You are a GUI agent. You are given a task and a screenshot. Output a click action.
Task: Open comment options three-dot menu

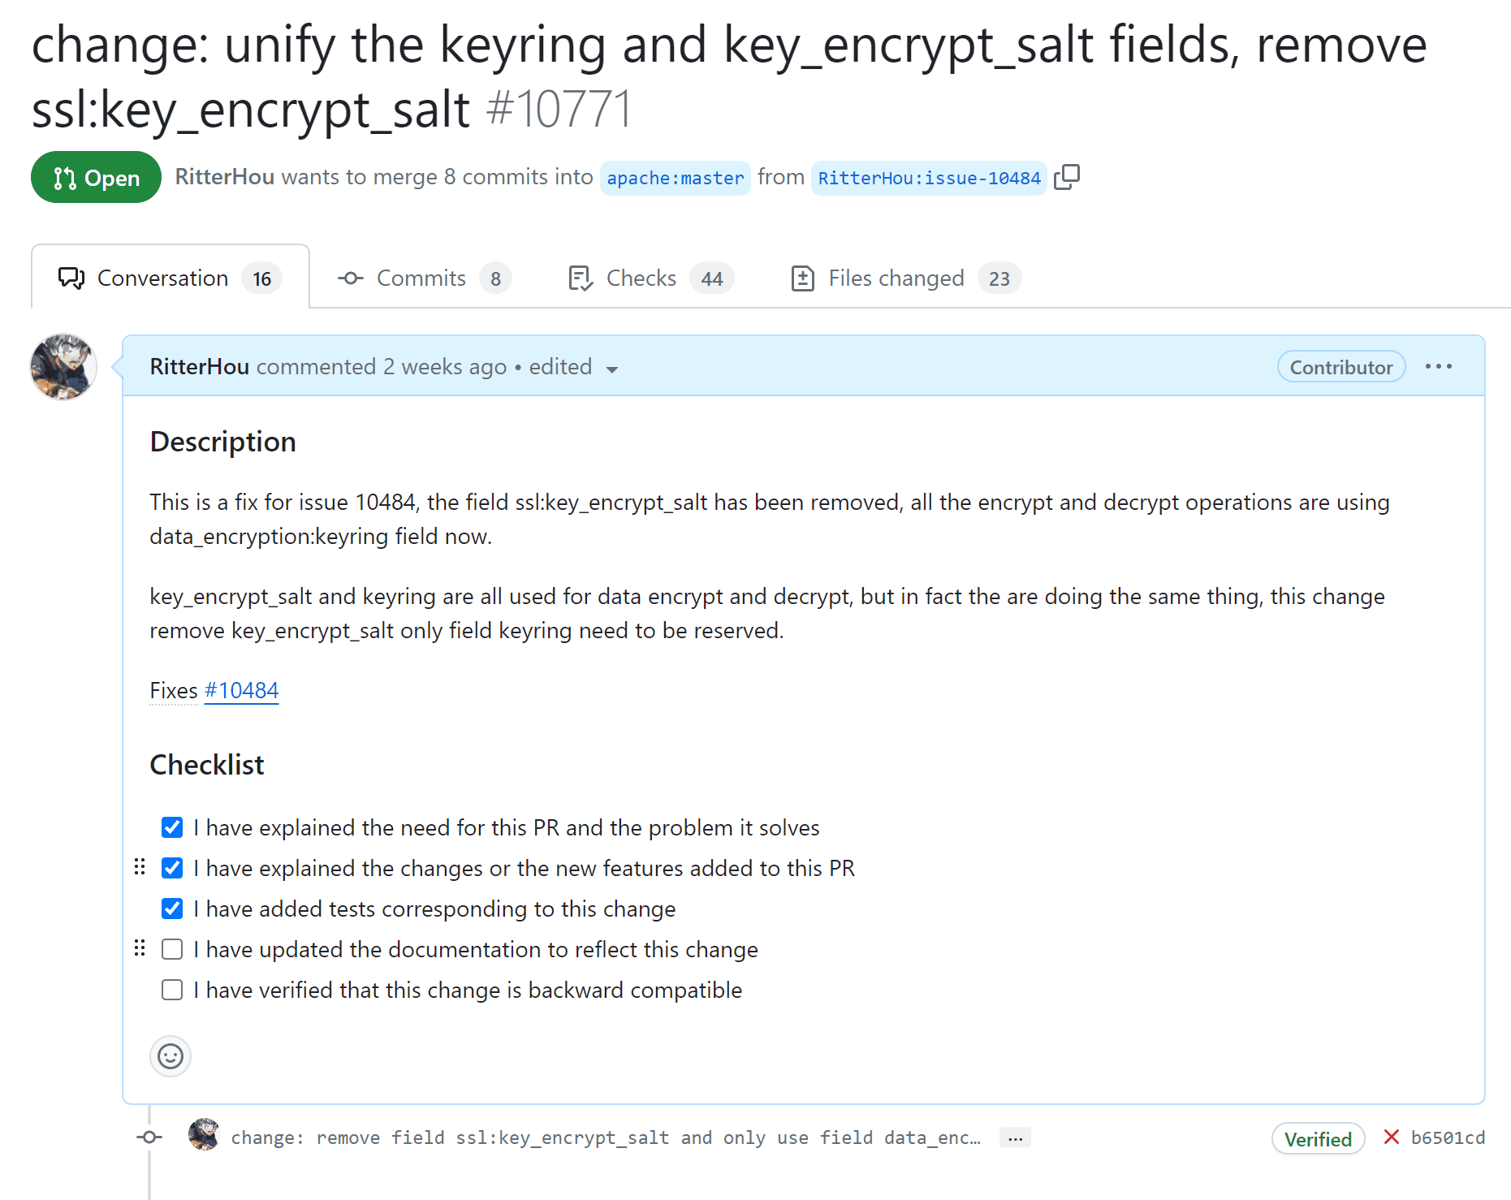(x=1439, y=367)
